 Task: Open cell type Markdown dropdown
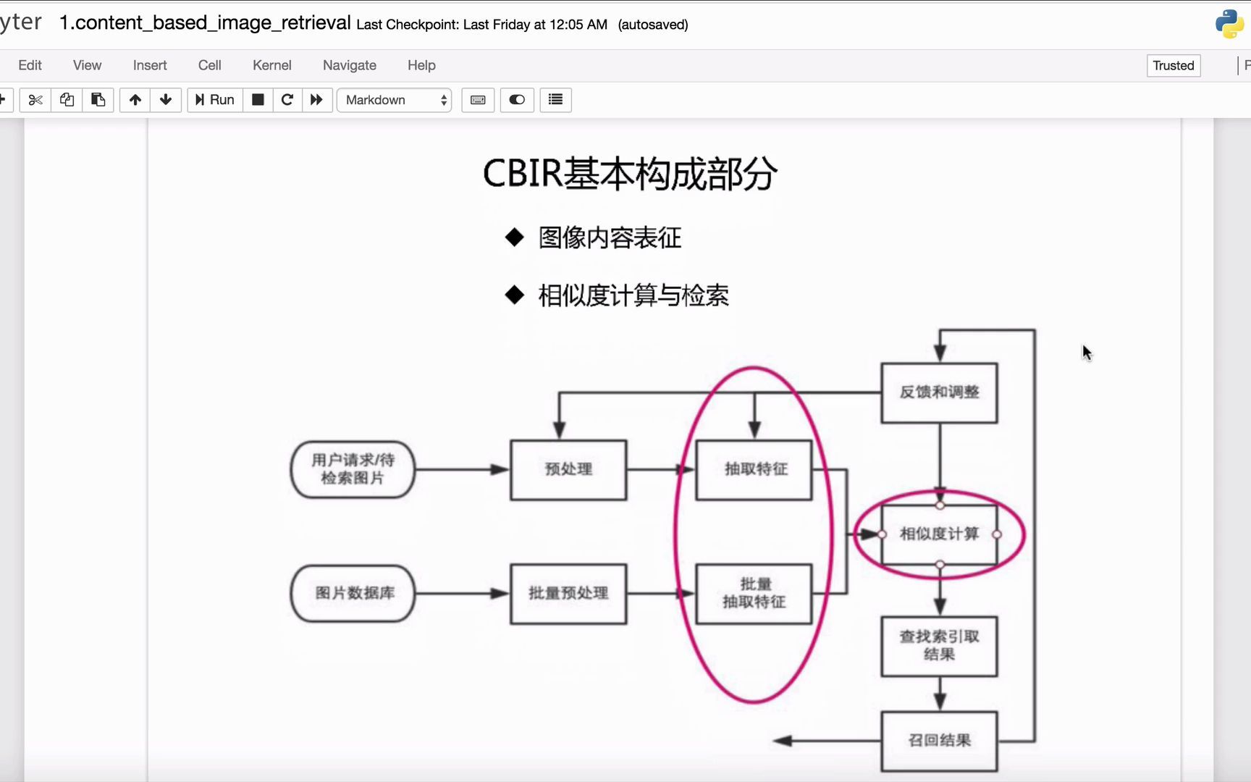coord(395,100)
